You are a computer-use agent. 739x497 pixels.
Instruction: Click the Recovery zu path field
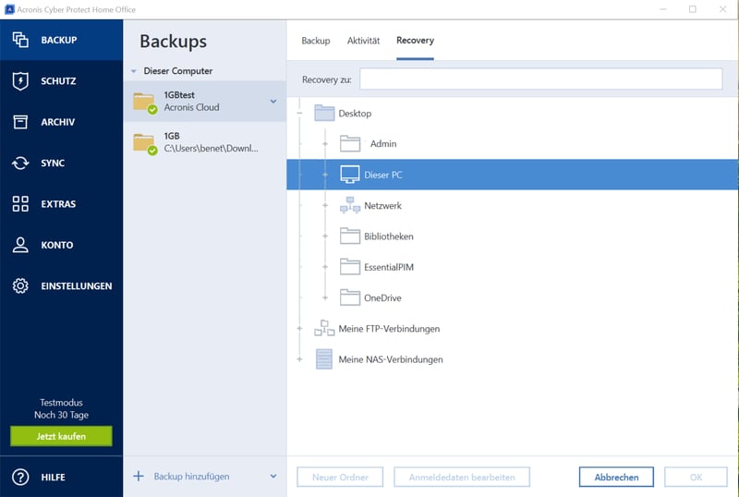point(540,79)
